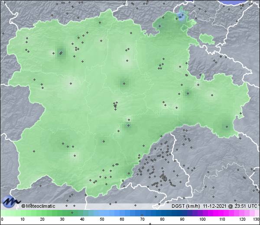Click the 10 label on the scale

[23, 219]
